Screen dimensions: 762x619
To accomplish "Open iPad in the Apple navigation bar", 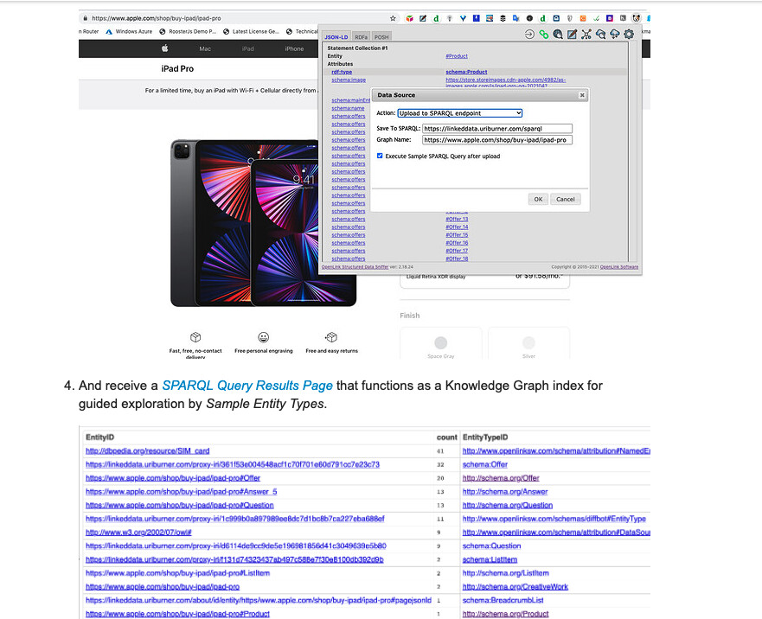I will click(248, 48).
